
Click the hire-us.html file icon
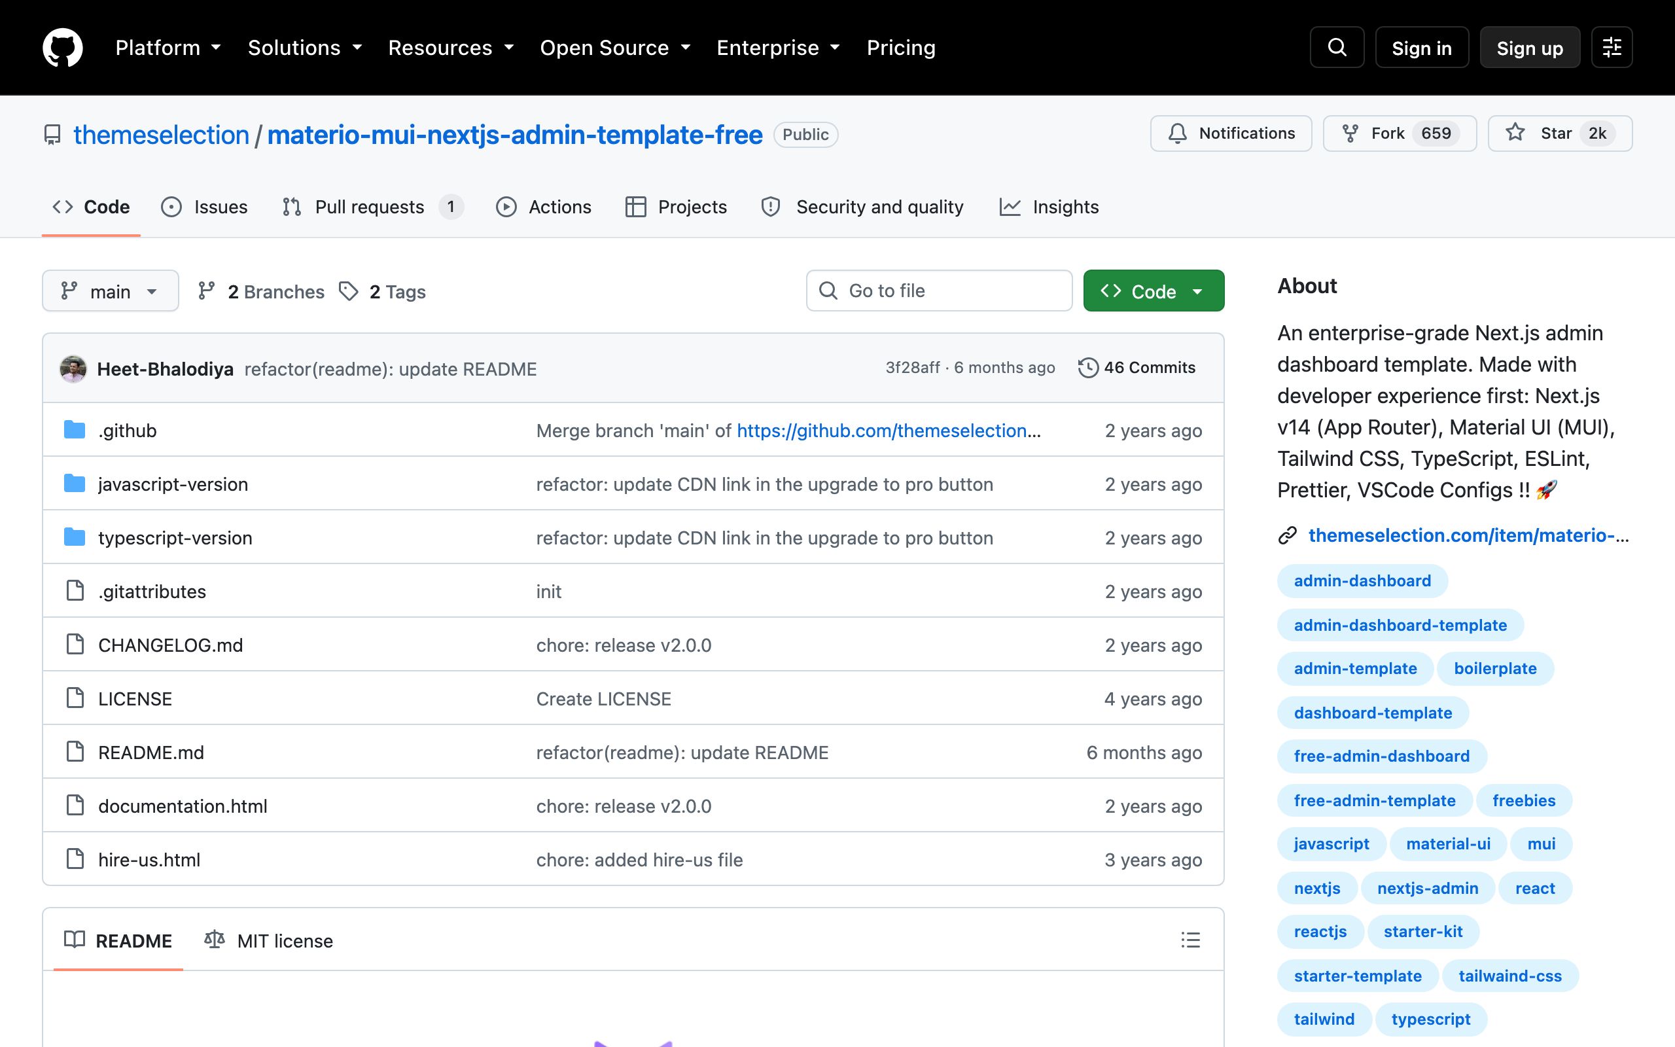pyautogui.click(x=75, y=859)
